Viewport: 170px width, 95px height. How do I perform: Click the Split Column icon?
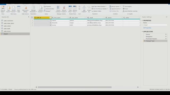coord(84,8)
